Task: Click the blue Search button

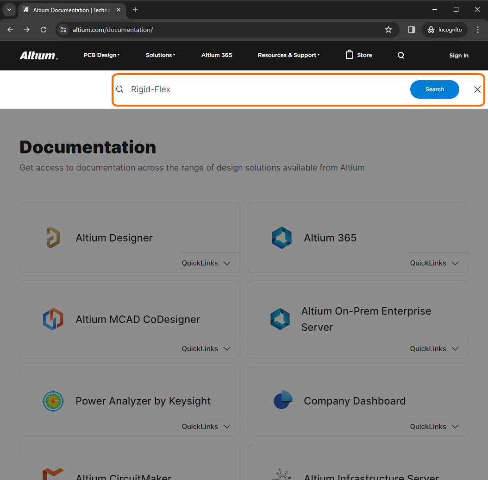Action: click(x=434, y=89)
